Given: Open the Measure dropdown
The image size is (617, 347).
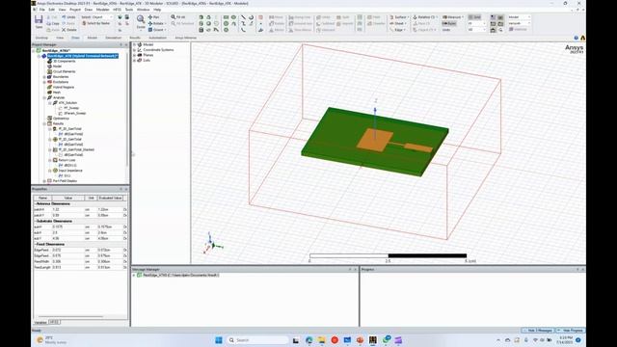Looking at the screenshot, I should (453, 17).
